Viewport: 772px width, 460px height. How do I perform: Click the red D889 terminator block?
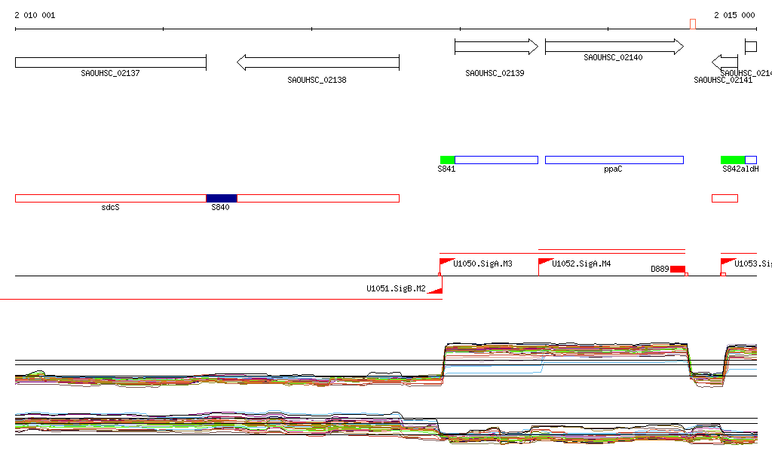pos(678,270)
